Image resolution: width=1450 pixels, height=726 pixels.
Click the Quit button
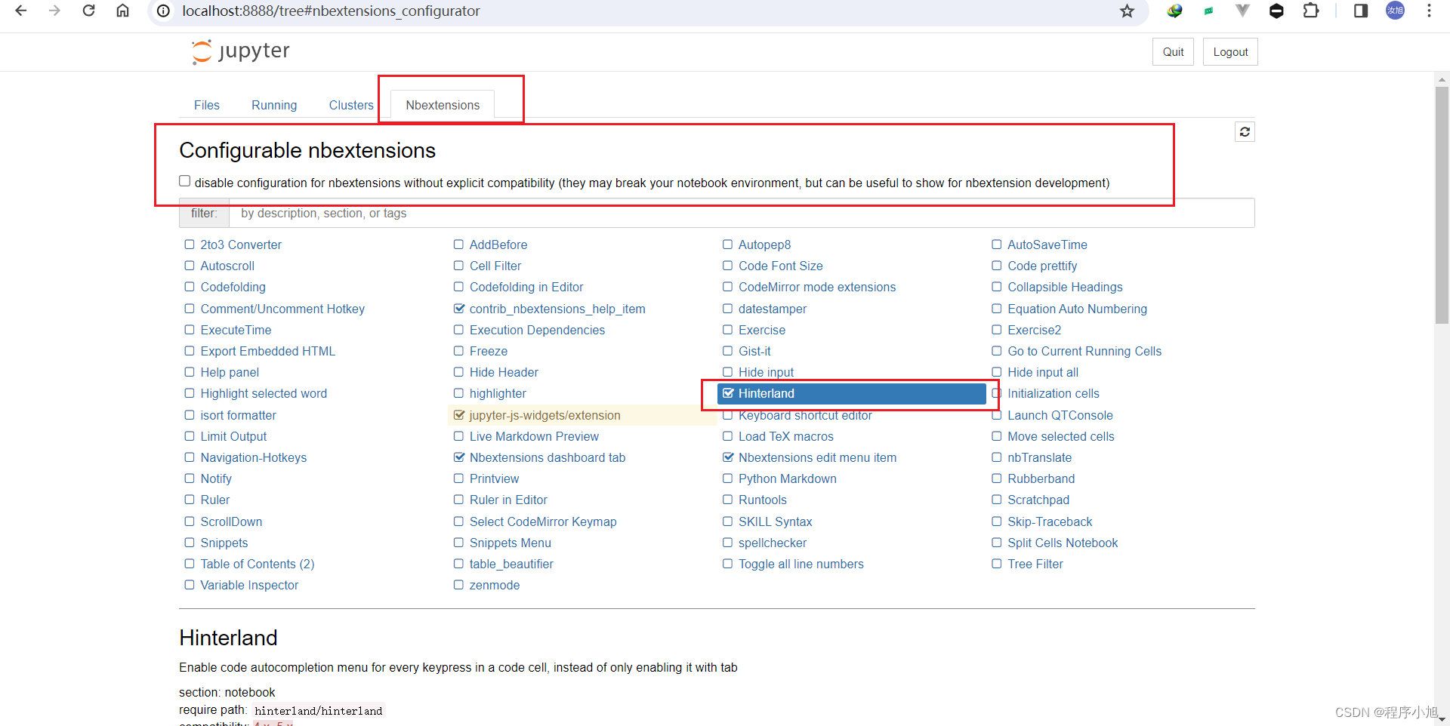[x=1173, y=52]
